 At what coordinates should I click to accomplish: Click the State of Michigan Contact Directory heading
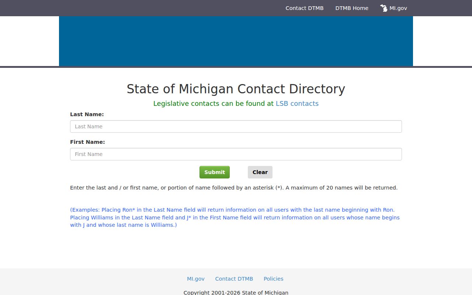click(236, 89)
